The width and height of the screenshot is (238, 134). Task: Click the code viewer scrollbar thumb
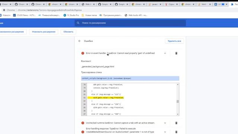pos(178,101)
